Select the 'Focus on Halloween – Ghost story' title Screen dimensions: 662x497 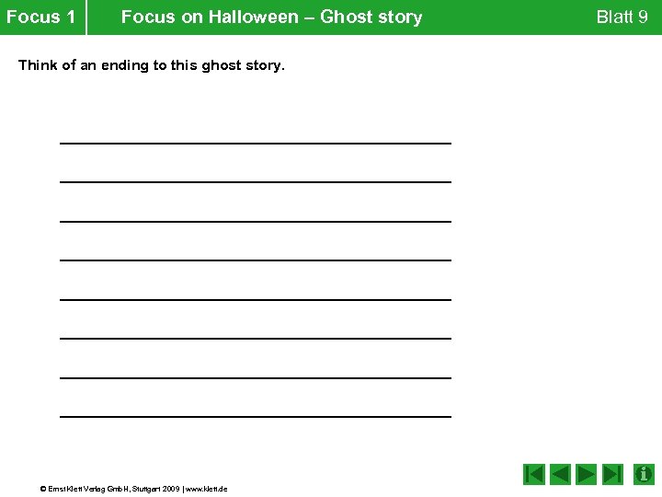click(271, 17)
